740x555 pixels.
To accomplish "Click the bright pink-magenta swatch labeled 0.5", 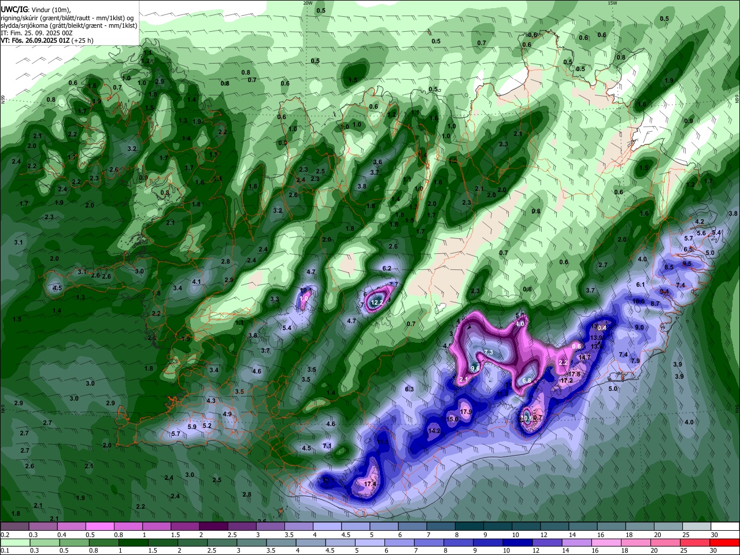I will tap(99, 527).
